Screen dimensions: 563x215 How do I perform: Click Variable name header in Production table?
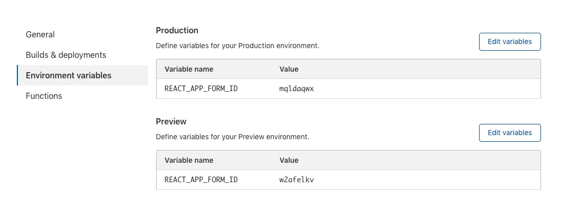(x=189, y=69)
